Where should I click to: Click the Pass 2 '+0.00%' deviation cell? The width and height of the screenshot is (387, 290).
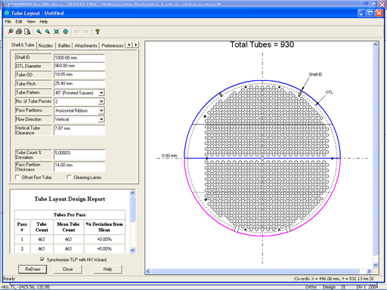[104, 248]
